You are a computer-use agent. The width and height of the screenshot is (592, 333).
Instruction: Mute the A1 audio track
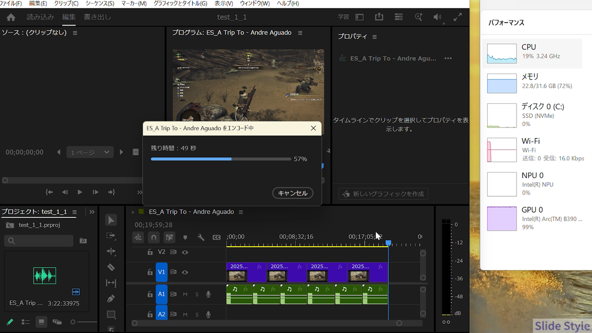coord(185,294)
